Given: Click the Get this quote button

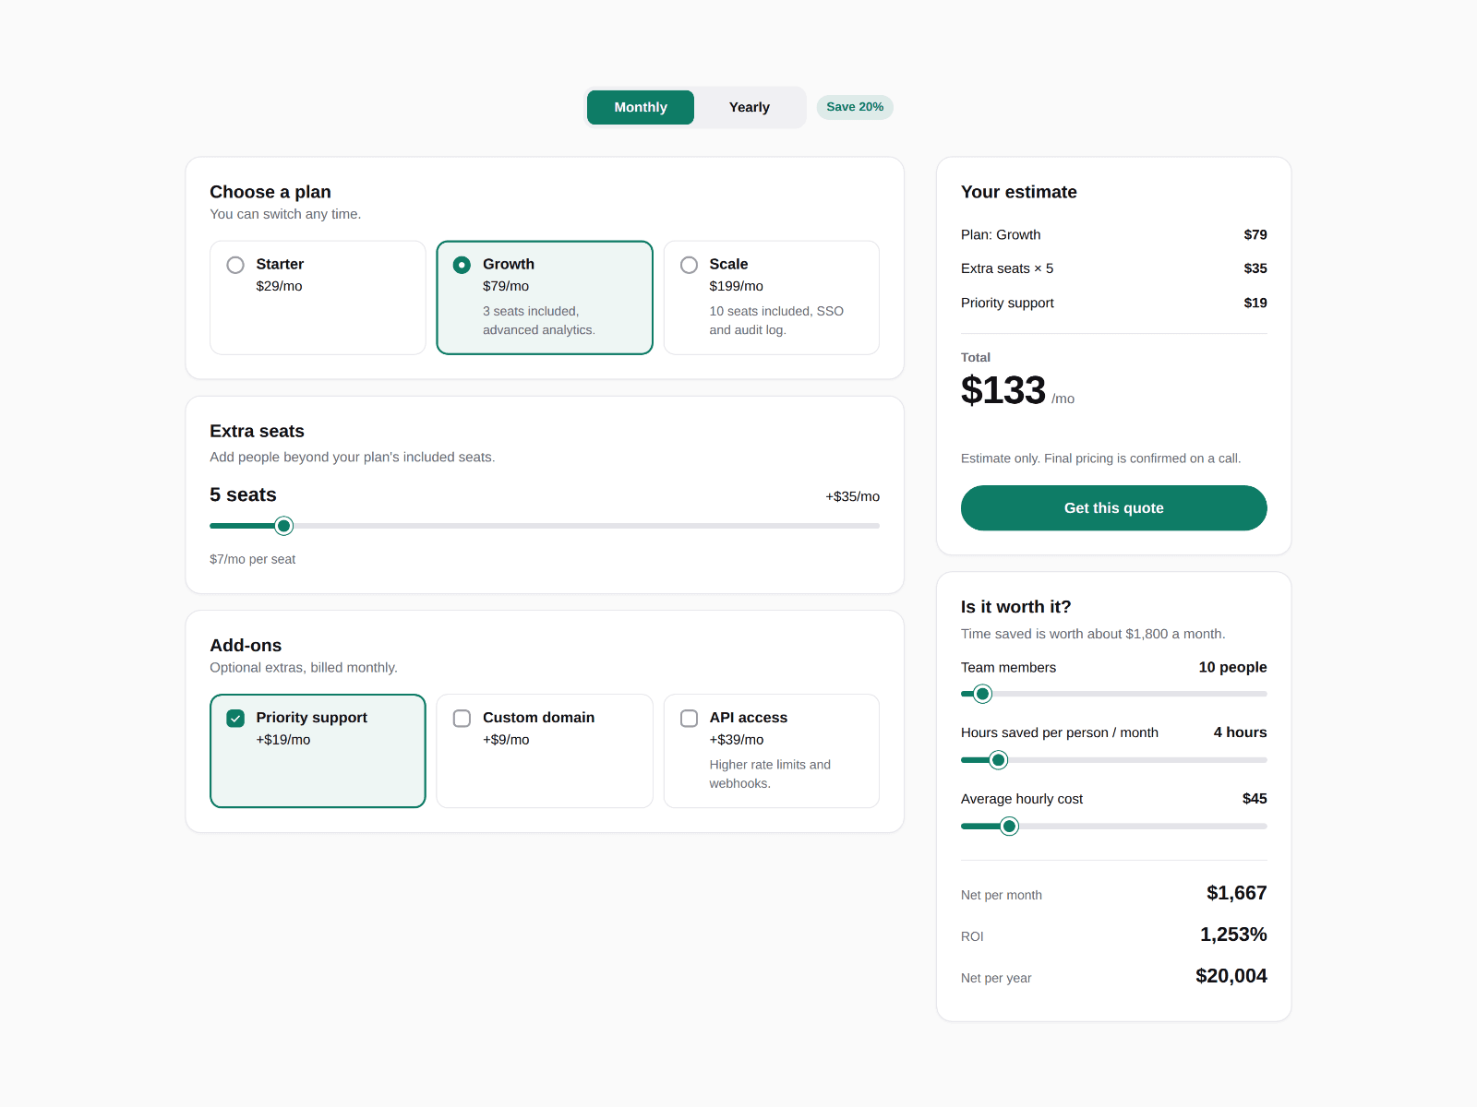Looking at the screenshot, I should [1114, 508].
